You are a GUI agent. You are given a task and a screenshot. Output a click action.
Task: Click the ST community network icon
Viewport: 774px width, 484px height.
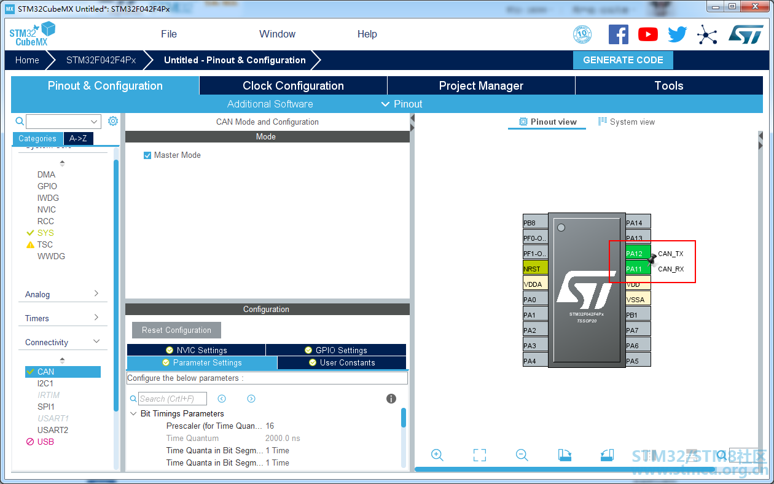pos(707,34)
